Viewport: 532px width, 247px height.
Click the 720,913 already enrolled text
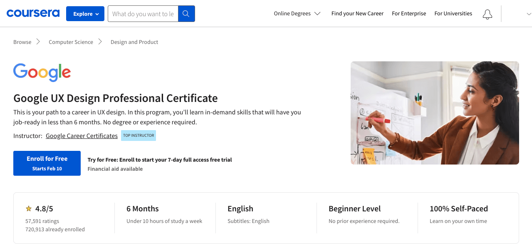click(x=55, y=230)
